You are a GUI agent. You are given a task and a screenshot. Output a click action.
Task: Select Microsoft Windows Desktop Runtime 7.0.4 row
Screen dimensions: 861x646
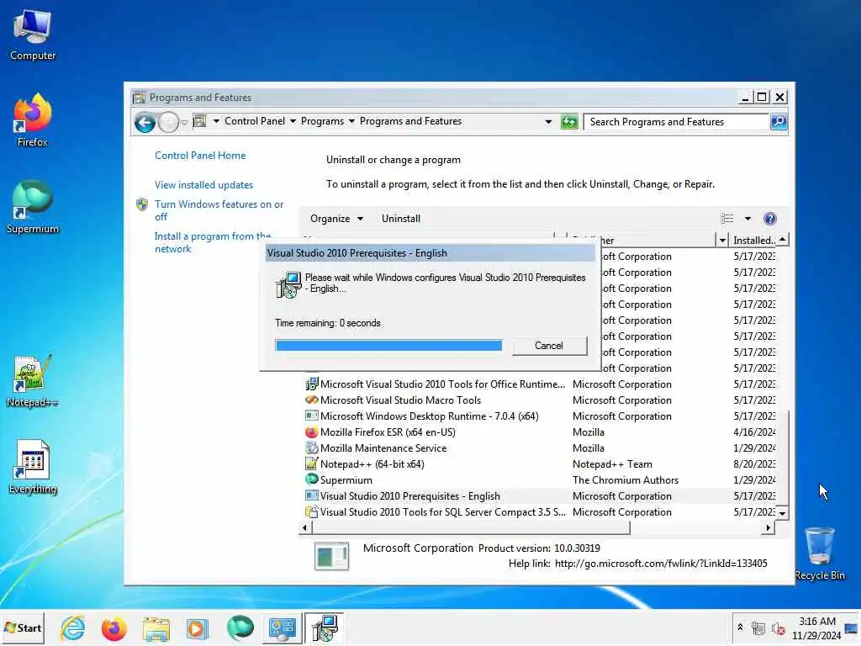[x=540, y=416]
